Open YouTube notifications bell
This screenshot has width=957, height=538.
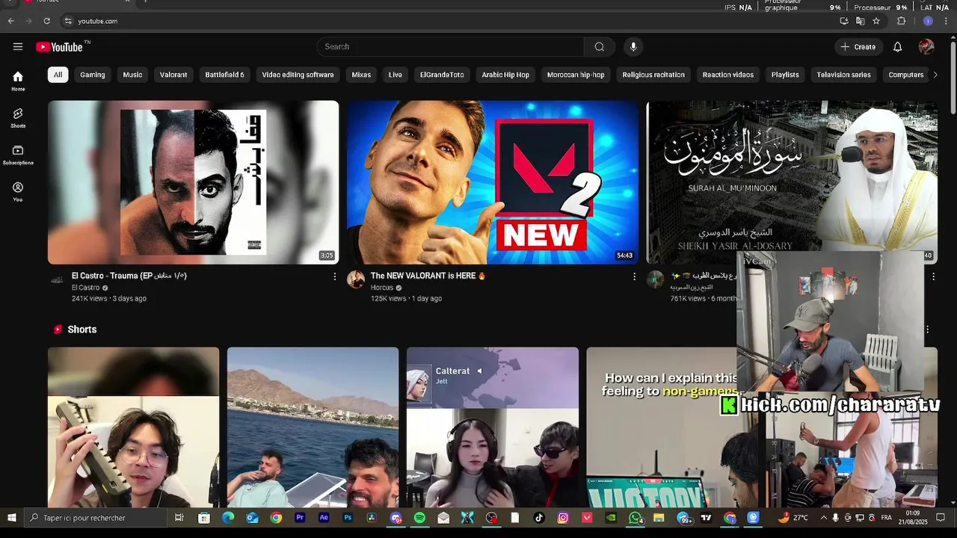897,46
